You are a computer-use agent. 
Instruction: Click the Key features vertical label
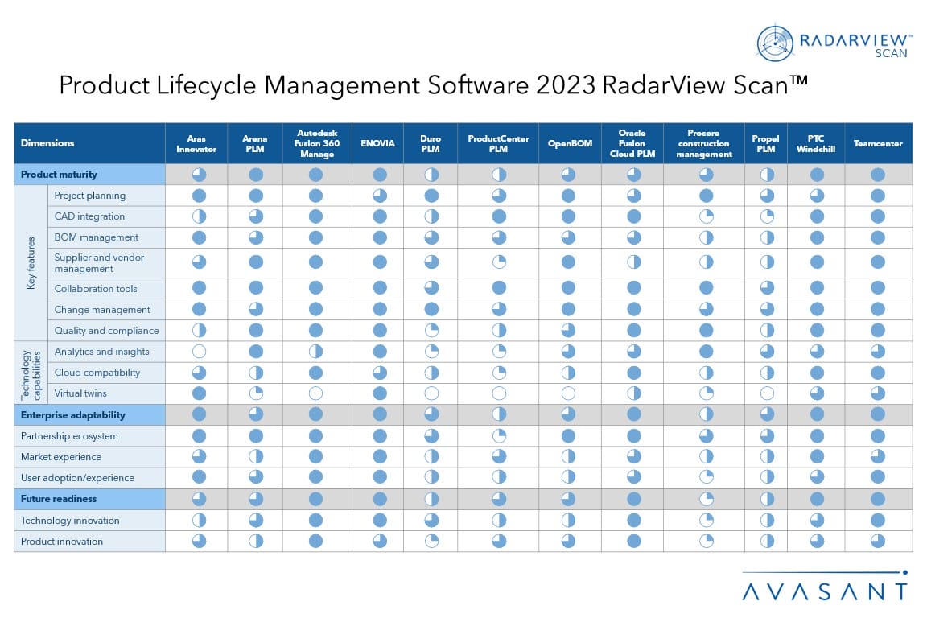tap(31, 263)
